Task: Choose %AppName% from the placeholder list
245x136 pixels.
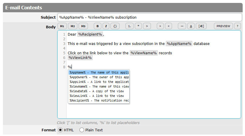Action: click(98, 72)
